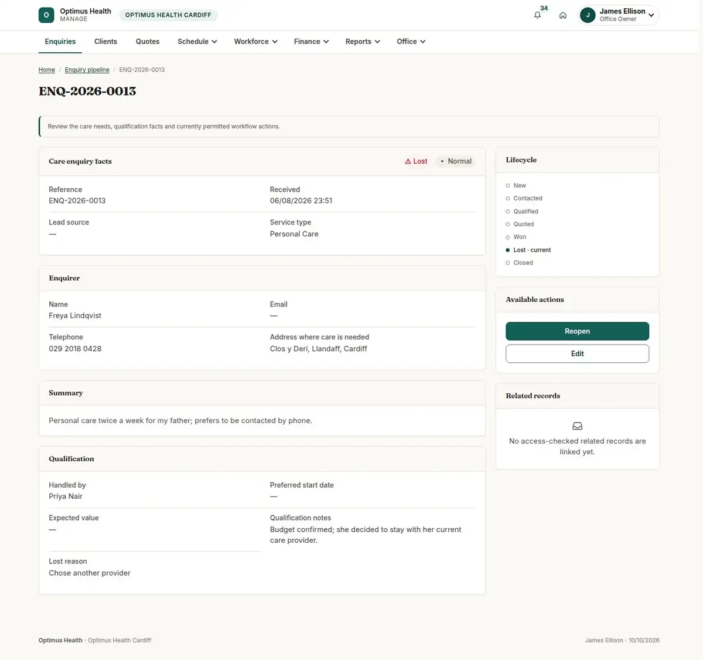Click the Optimus Health logo square

tap(46, 15)
